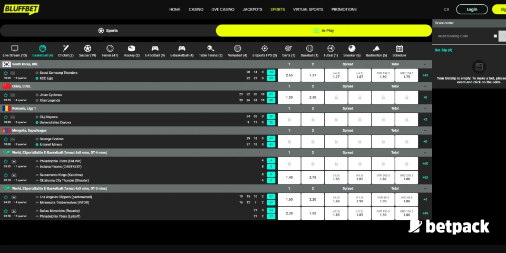This screenshot has height=253, width=506.
Task: Toggle favorite star for Jinan Cyclones match
Action: point(6,95)
